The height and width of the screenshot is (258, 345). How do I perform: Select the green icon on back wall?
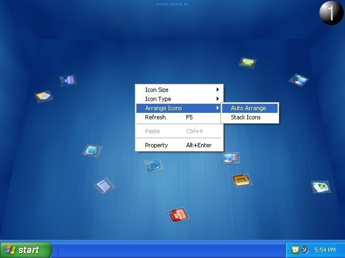(247, 62)
